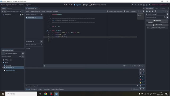This screenshot has width=170, height=96.
Task: Open the Отладка menu
Action: coord(15,5)
